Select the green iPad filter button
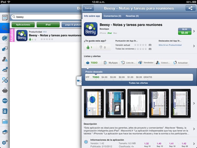 48,25
